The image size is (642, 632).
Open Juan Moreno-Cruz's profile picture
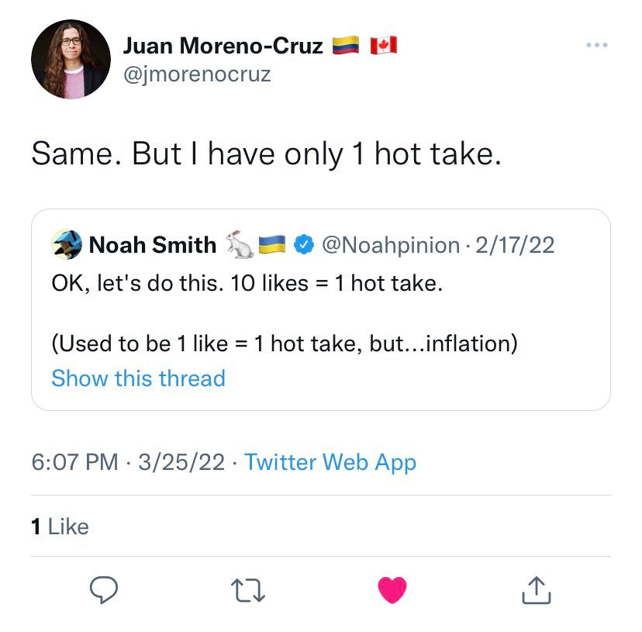(71, 60)
